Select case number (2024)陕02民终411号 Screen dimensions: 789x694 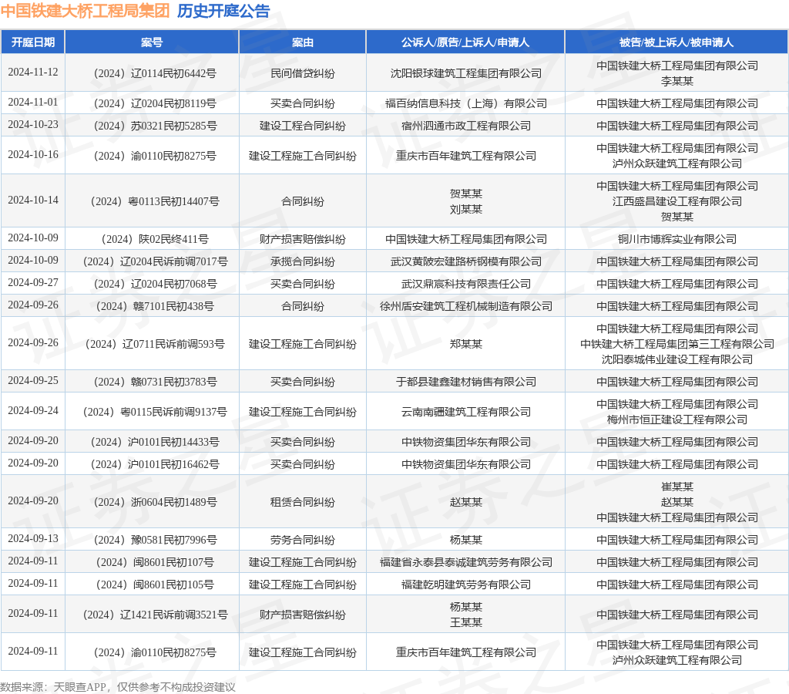click(155, 239)
